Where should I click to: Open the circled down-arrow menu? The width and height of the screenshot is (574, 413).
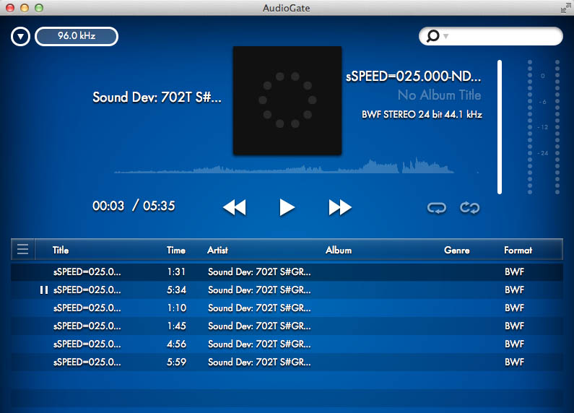click(20, 36)
